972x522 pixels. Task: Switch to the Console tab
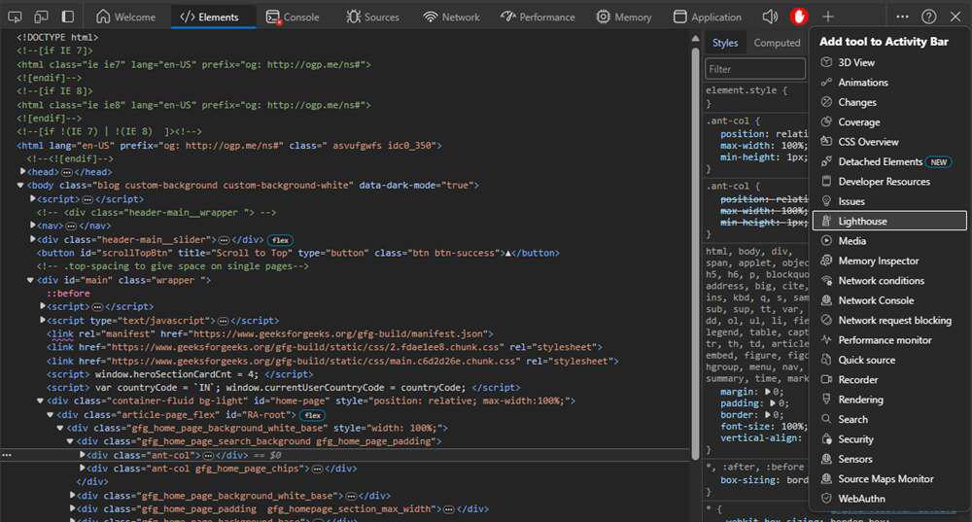coord(293,17)
